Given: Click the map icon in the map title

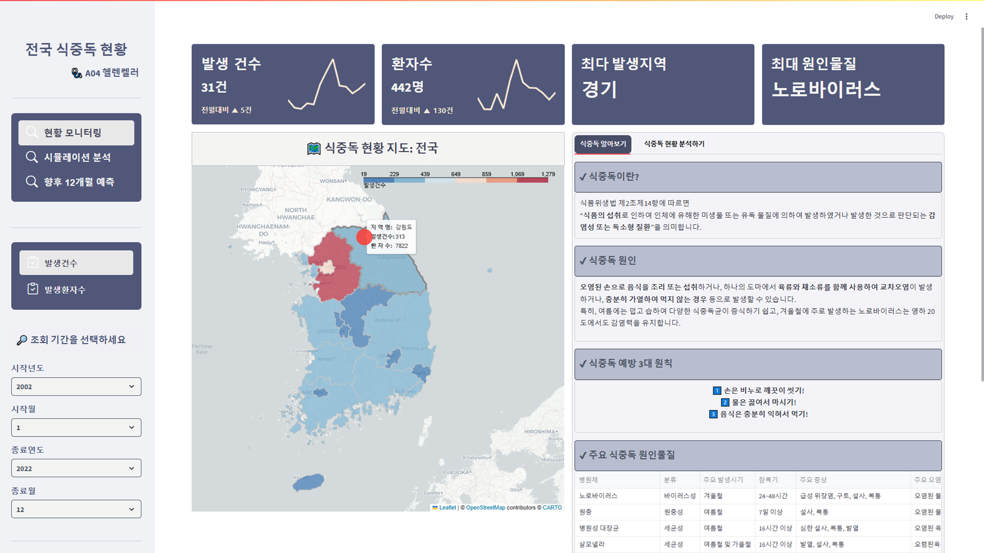Looking at the screenshot, I should pyautogui.click(x=313, y=148).
